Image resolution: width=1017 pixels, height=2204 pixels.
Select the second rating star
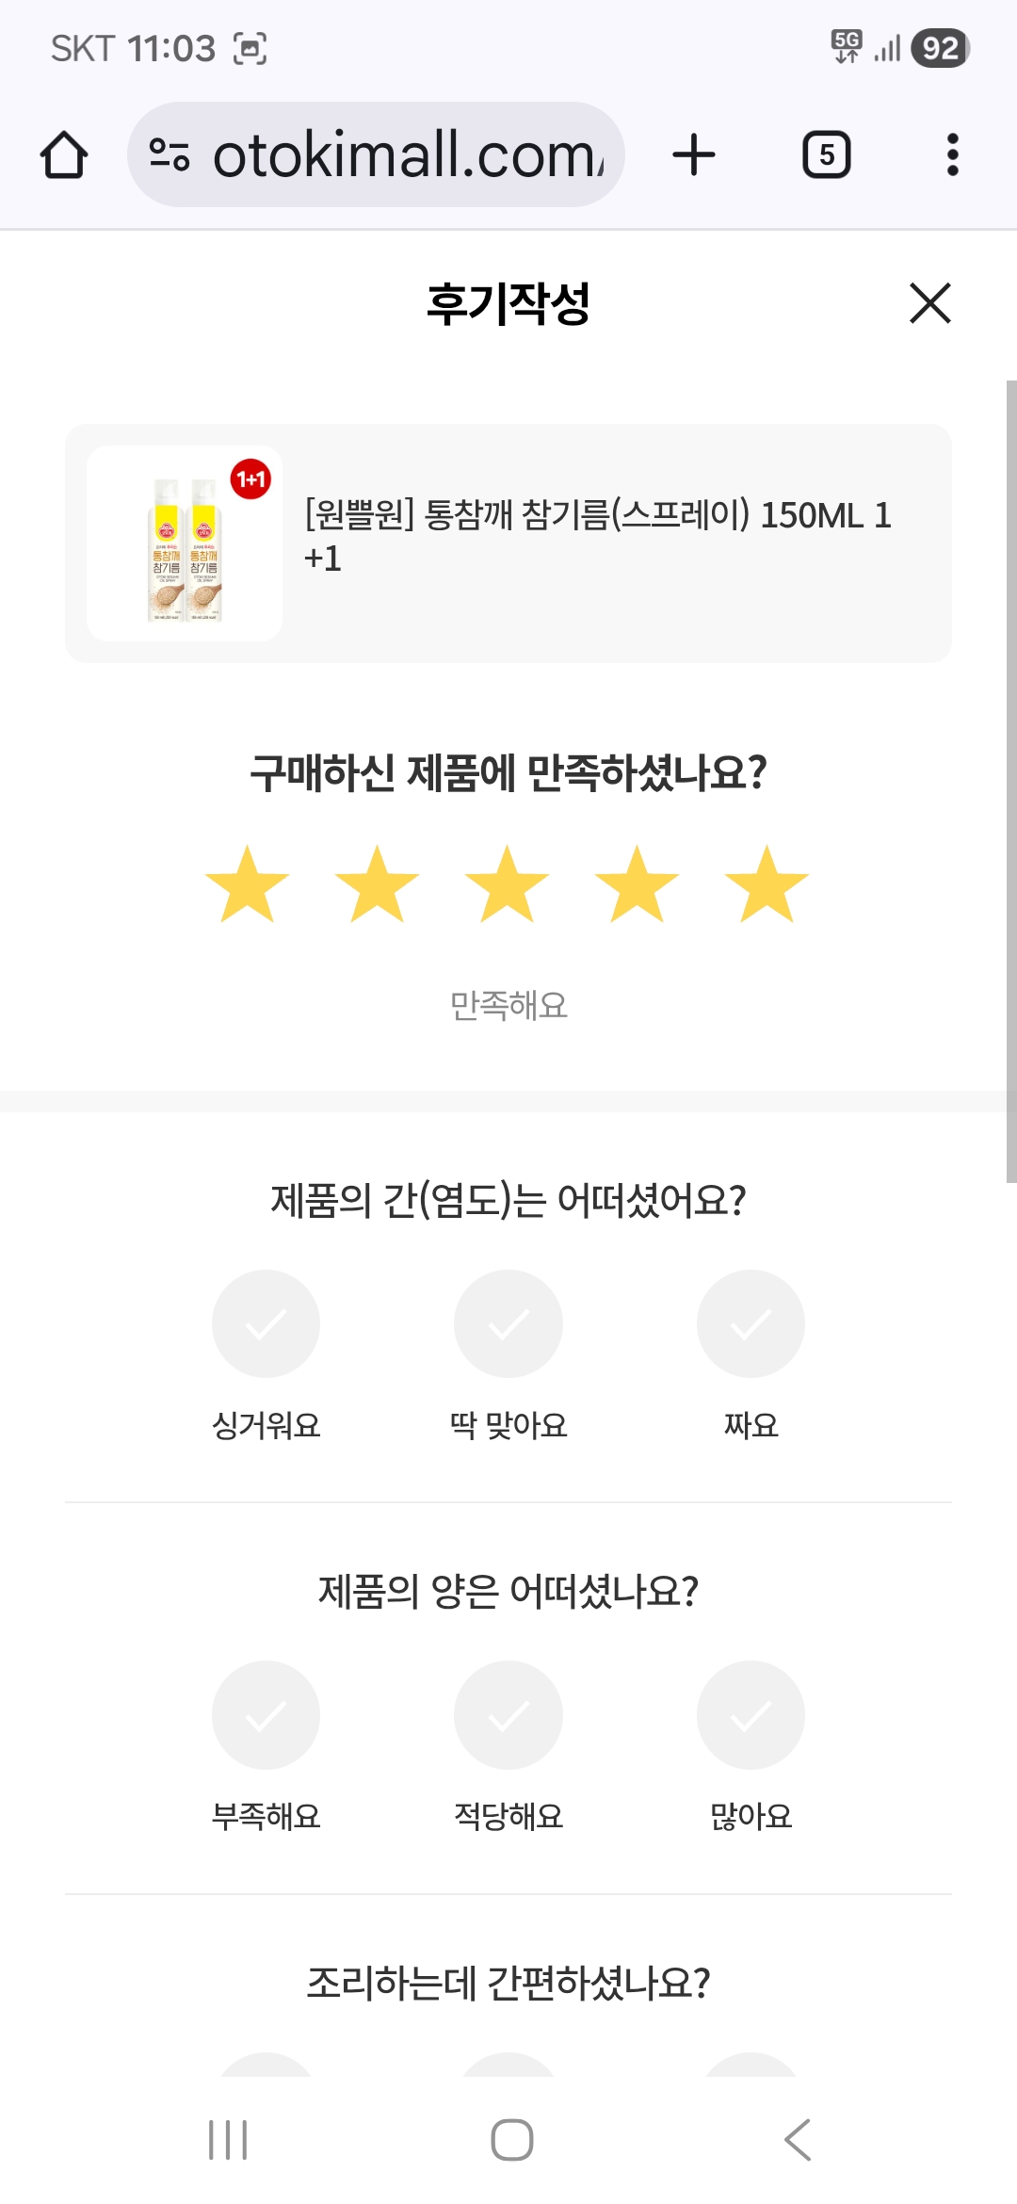[x=377, y=884]
